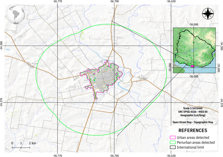Screen dimensions: 223x157
Task: Click the '-56.700' label along the bottom edge
Action: [114, 156]
